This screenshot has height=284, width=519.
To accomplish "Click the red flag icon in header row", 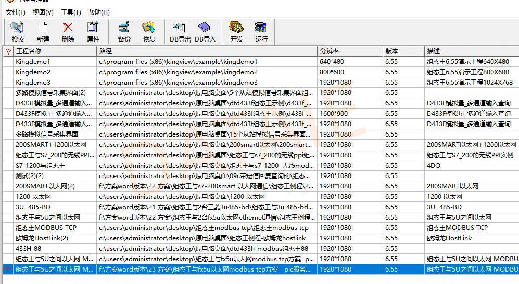I will click(x=9, y=51).
